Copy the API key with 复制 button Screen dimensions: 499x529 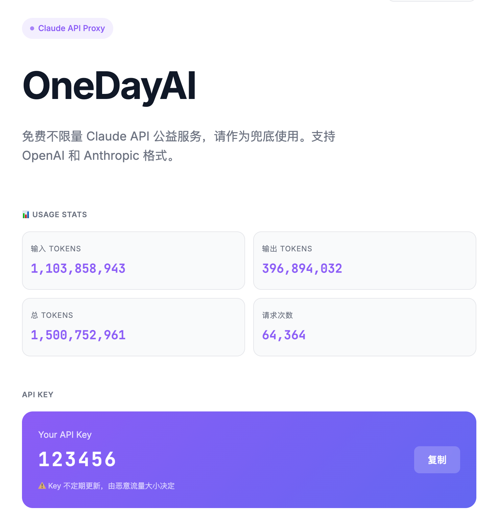[437, 459]
